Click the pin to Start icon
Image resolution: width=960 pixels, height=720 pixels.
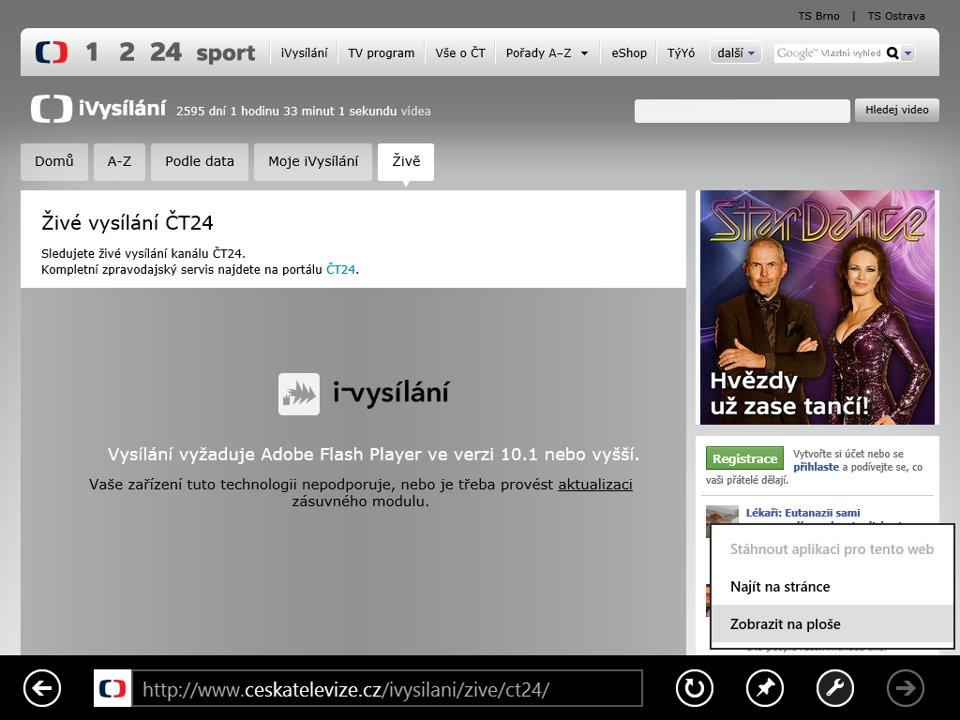[765, 688]
